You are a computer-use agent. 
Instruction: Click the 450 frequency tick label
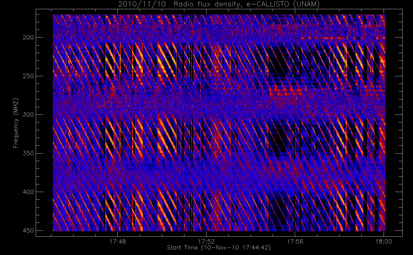pos(28,231)
